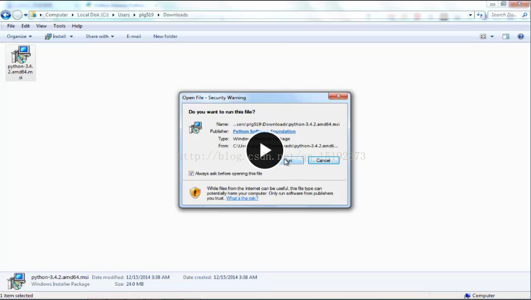Image resolution: width=531 pixels, height=300 pixels.
Task: Click New folder in the toolbar
Action: click(x=165, y=36)
